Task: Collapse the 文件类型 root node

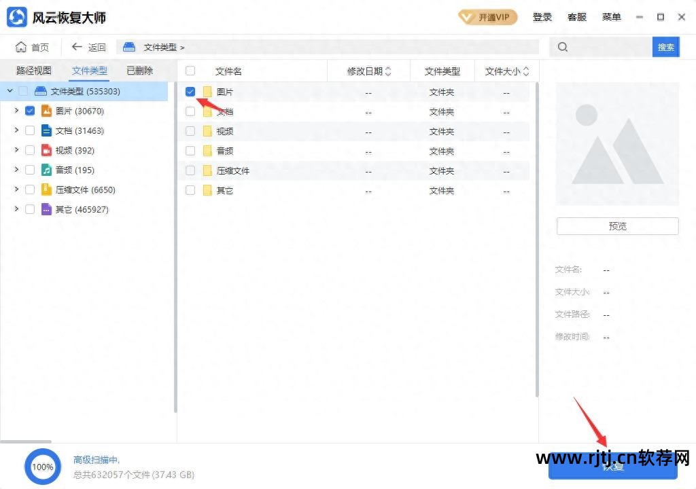Action: [10, 90]
